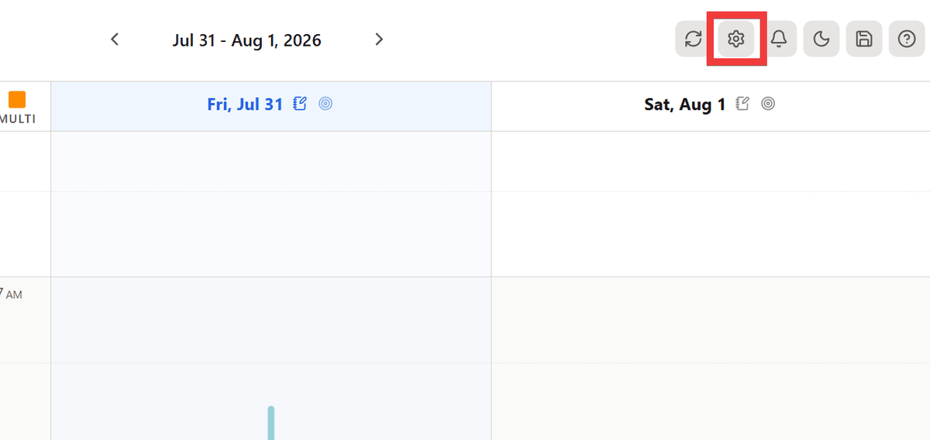Advance to the next date range
Screen dimensions: 930x440
pyautogui.click(x=379, y=40)
